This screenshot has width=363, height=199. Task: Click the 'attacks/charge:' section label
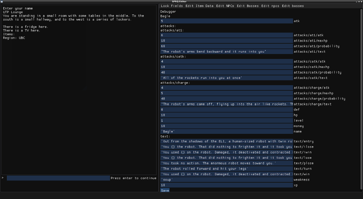click(x=175, y=83)
